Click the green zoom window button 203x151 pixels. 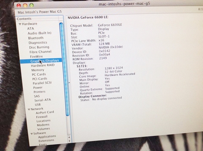click(x=31, y=5)
